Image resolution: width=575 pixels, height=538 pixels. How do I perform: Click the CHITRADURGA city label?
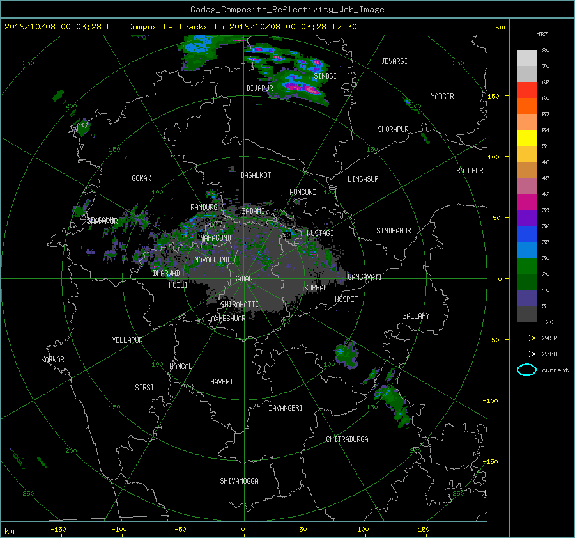pos(347,439)
